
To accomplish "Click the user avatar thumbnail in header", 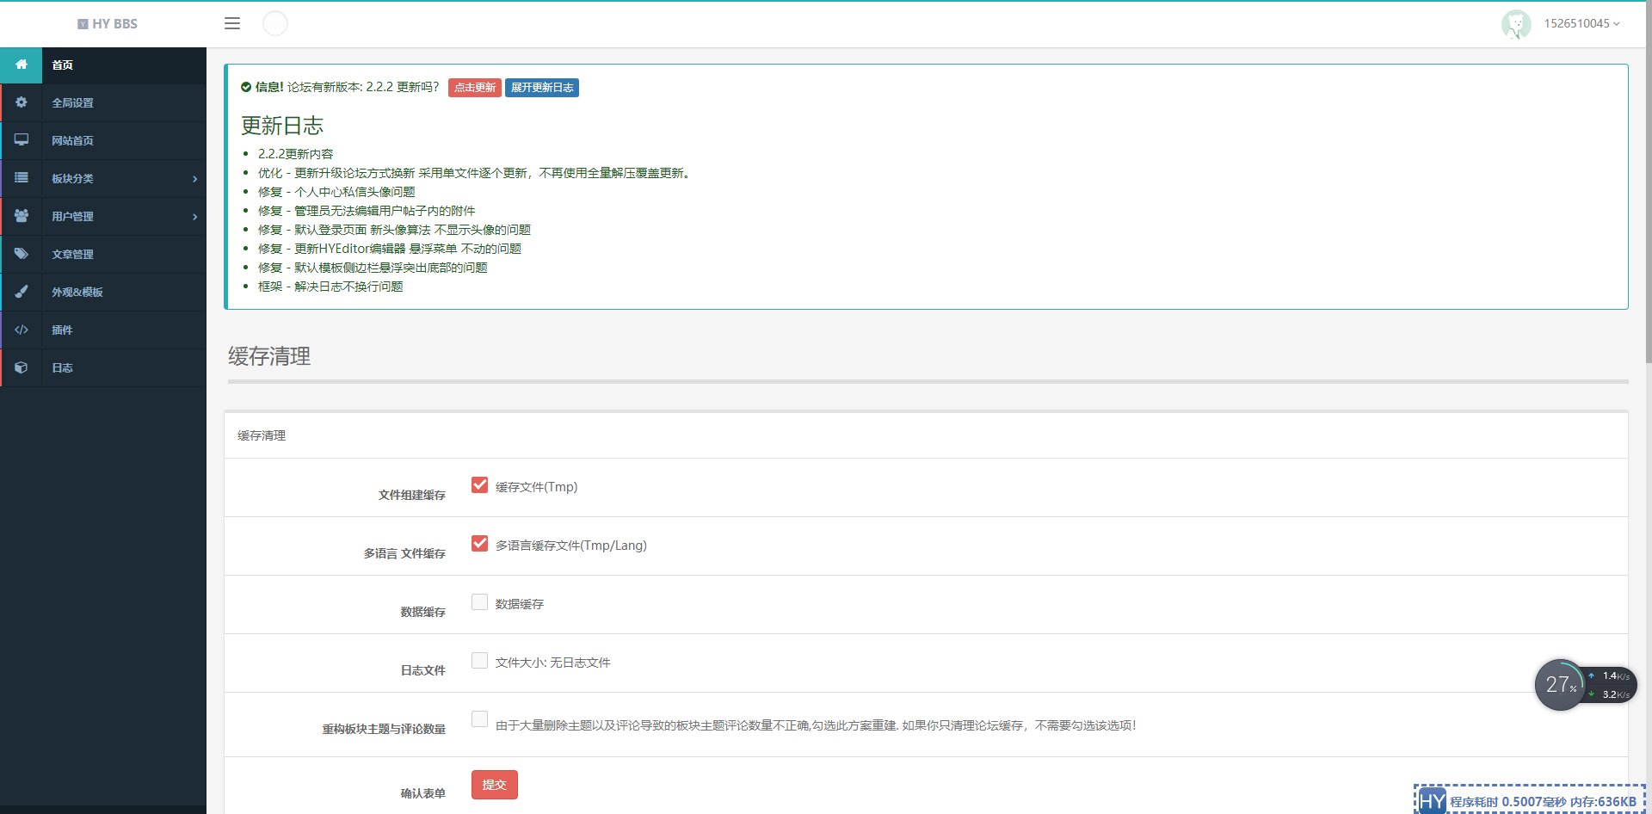I will [x=1516, y=24].
